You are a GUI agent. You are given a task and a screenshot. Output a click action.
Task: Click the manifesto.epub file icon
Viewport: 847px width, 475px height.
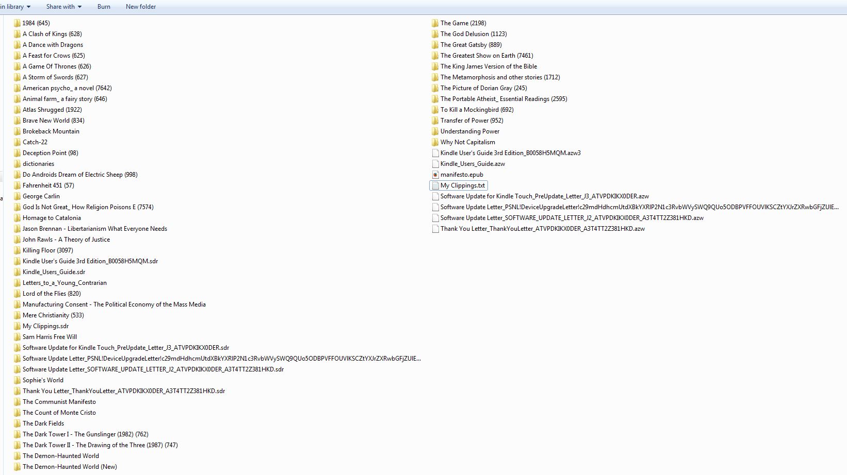click(x=435, y=175)
